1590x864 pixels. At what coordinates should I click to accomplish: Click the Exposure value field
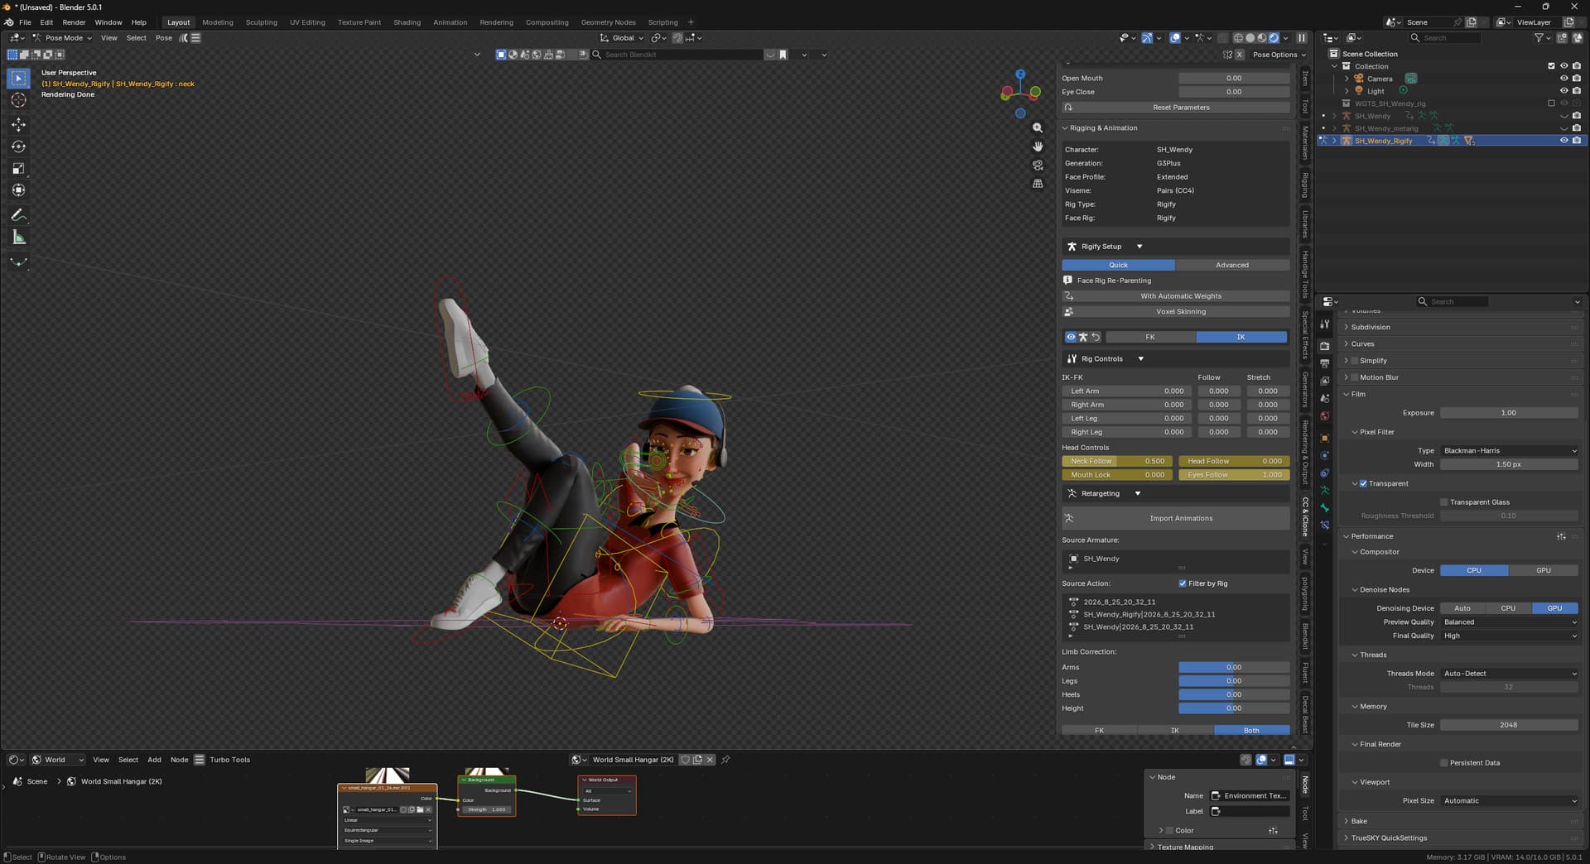pyautogui.click(x=1509, y=413)
